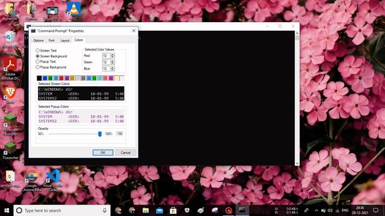This screenshot has height=216, width=385.
Task: Click the opacity percentage field showing 100
Action: pos(120,134)
